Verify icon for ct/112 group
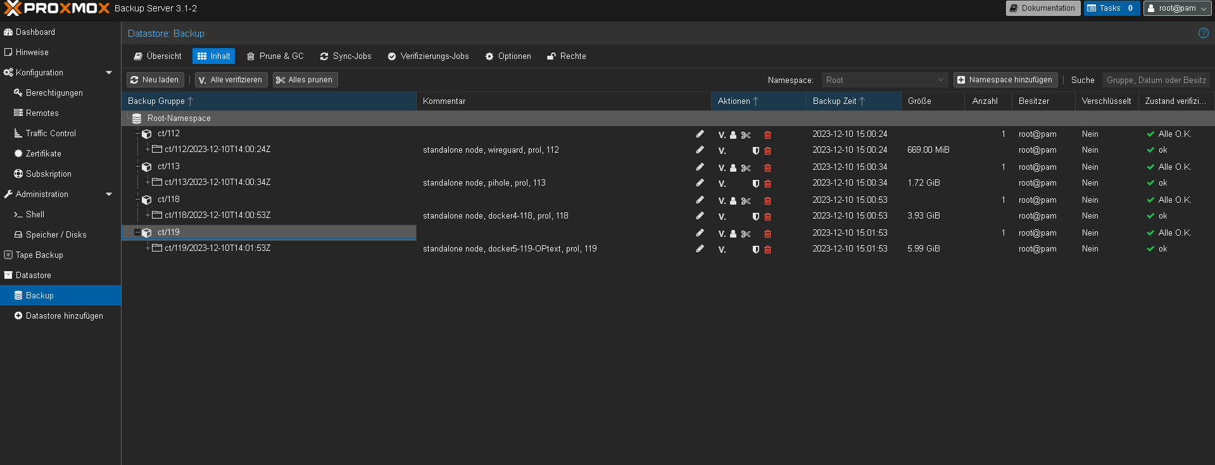 pos(722,135)
